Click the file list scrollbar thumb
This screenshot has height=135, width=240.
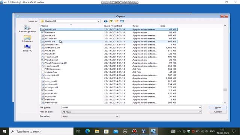pyautogui.click(x=225, y=90)
